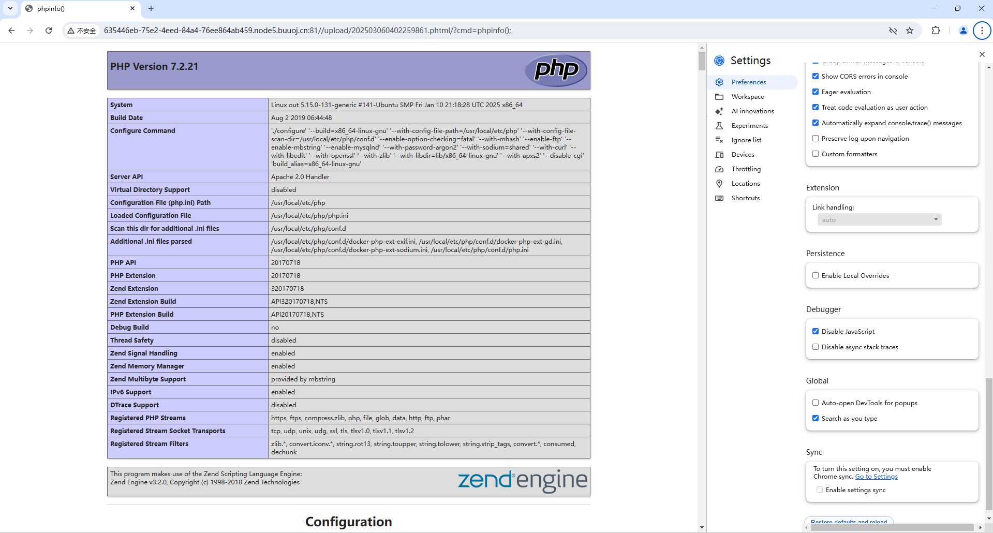The width and height of the screenshot is (993, 533).
Task: Open the Locations settings tab
Action: [753, 184]
